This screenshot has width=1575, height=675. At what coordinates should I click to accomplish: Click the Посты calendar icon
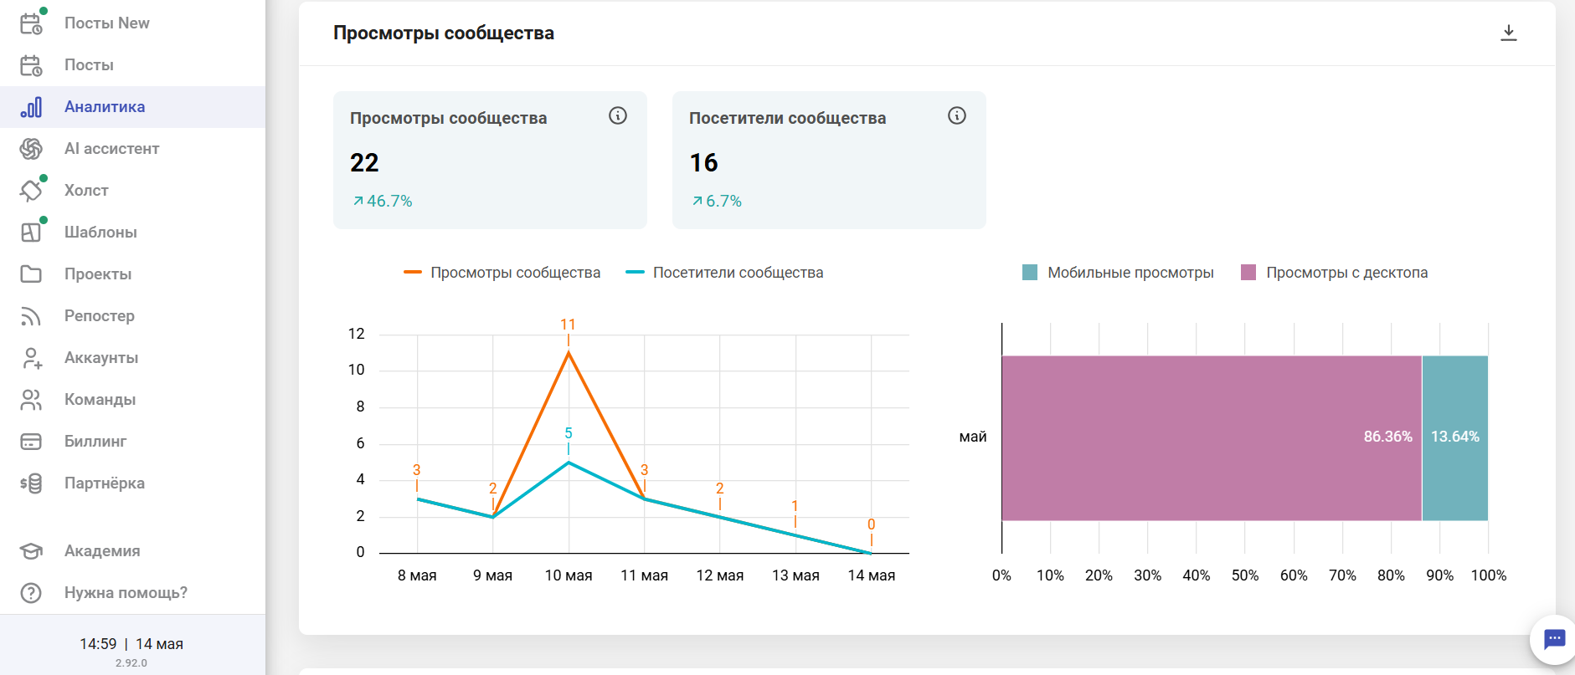click(x=31, y=65)
